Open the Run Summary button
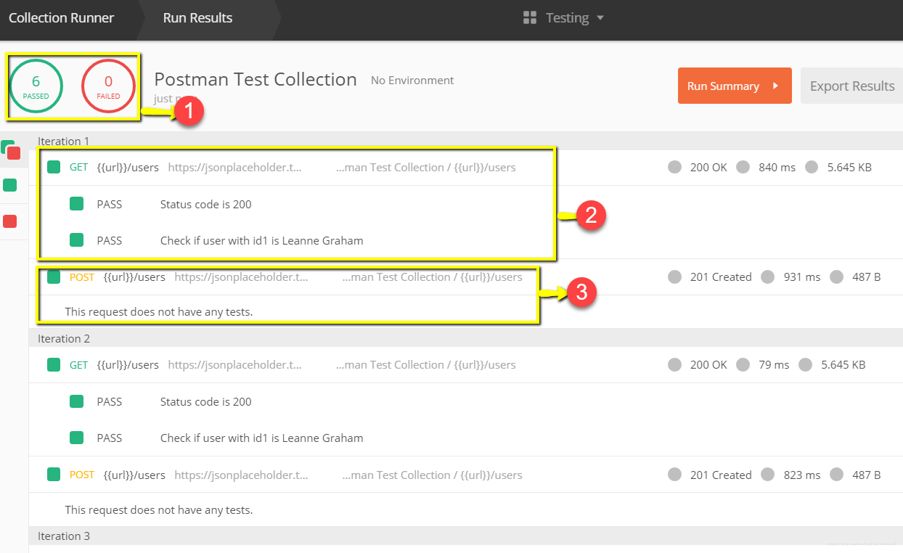 tap(734, 86)
